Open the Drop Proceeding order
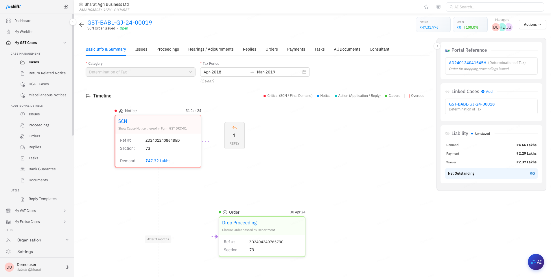Screen dimensions: 551x277 point(239,223)
